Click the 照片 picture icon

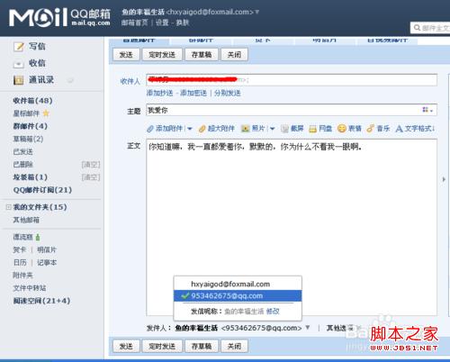[246, 129]
